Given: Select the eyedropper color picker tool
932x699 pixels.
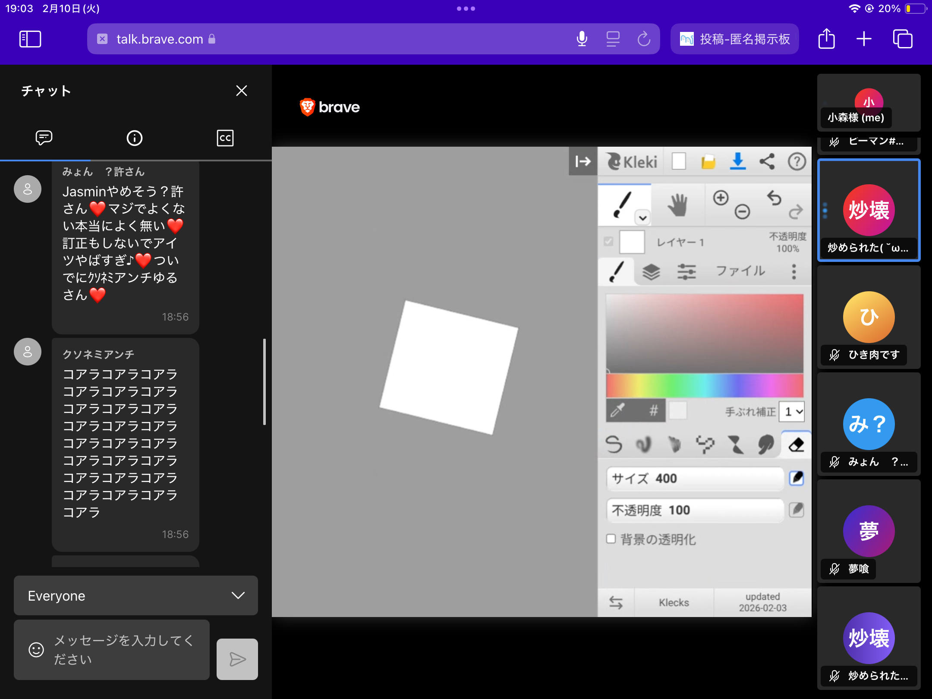Looking at the screenshot, I should pos(618,410).
